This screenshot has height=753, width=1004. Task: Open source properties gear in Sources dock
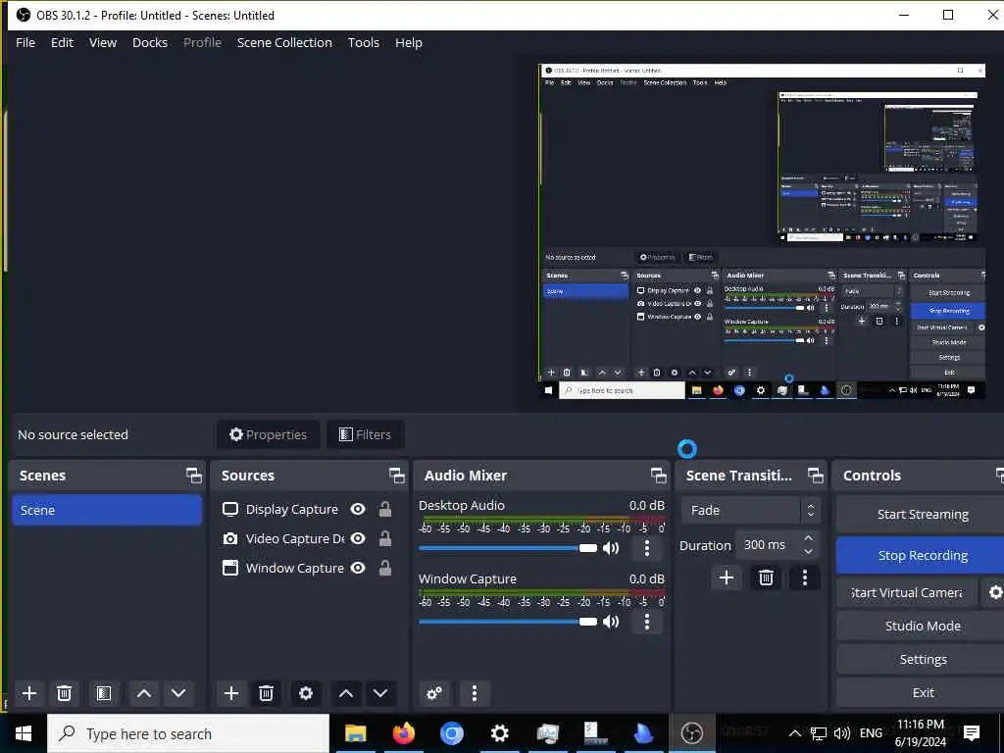click(x=306, y=693)
